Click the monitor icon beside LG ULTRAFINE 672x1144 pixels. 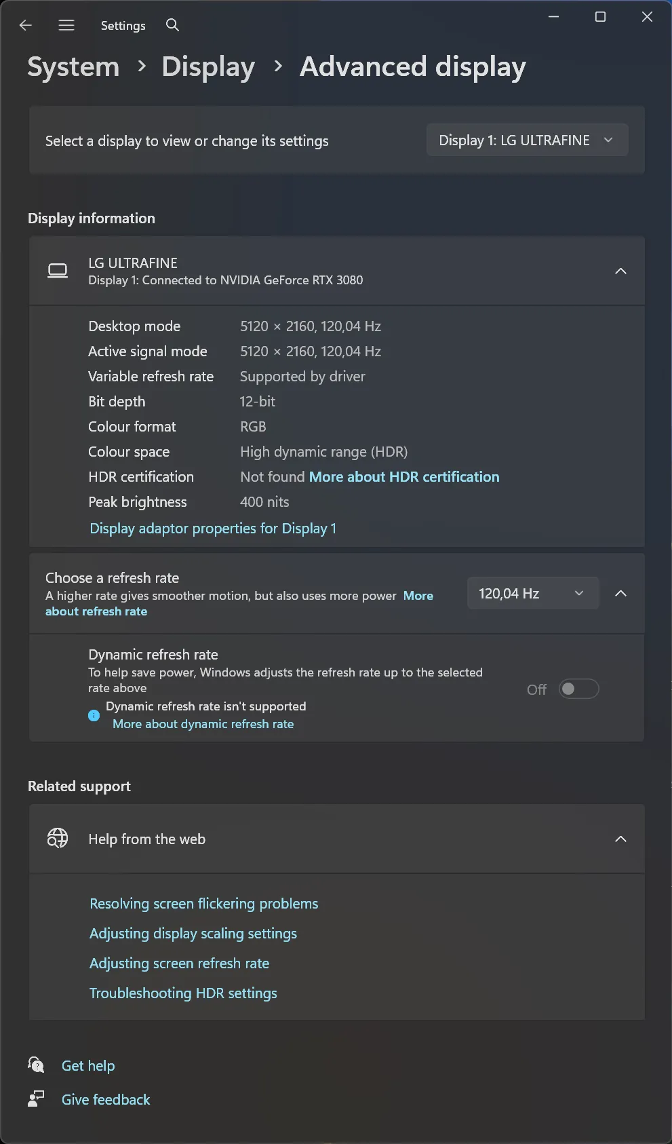click(58, 271)
